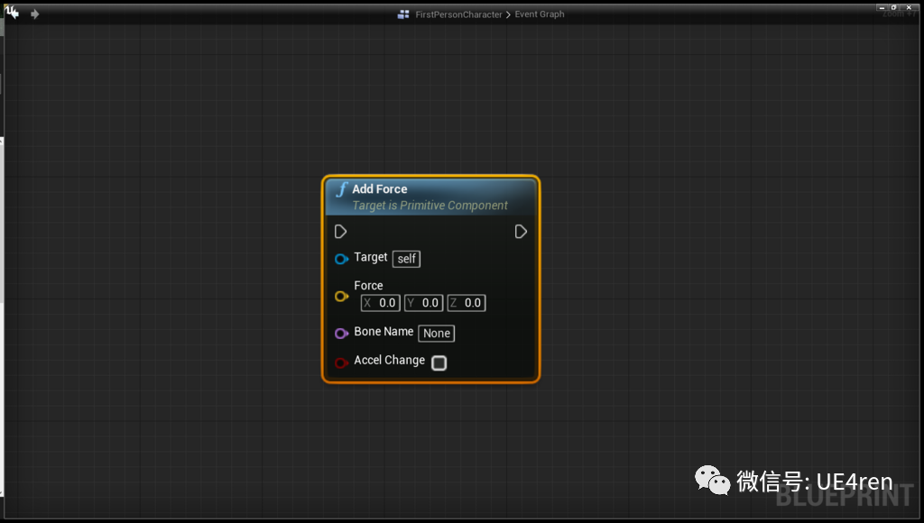The height and width of the screenshot is (523, 924).
Task: Click the Force Z value field
Action: 466,302
